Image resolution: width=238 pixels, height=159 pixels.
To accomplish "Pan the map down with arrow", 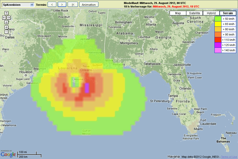I will pyautogui.click(x=6, y=22).
